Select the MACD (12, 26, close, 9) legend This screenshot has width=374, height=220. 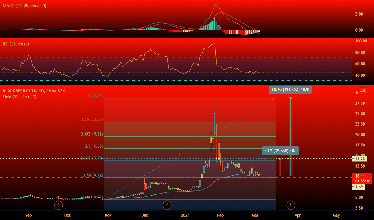point(24,6)
